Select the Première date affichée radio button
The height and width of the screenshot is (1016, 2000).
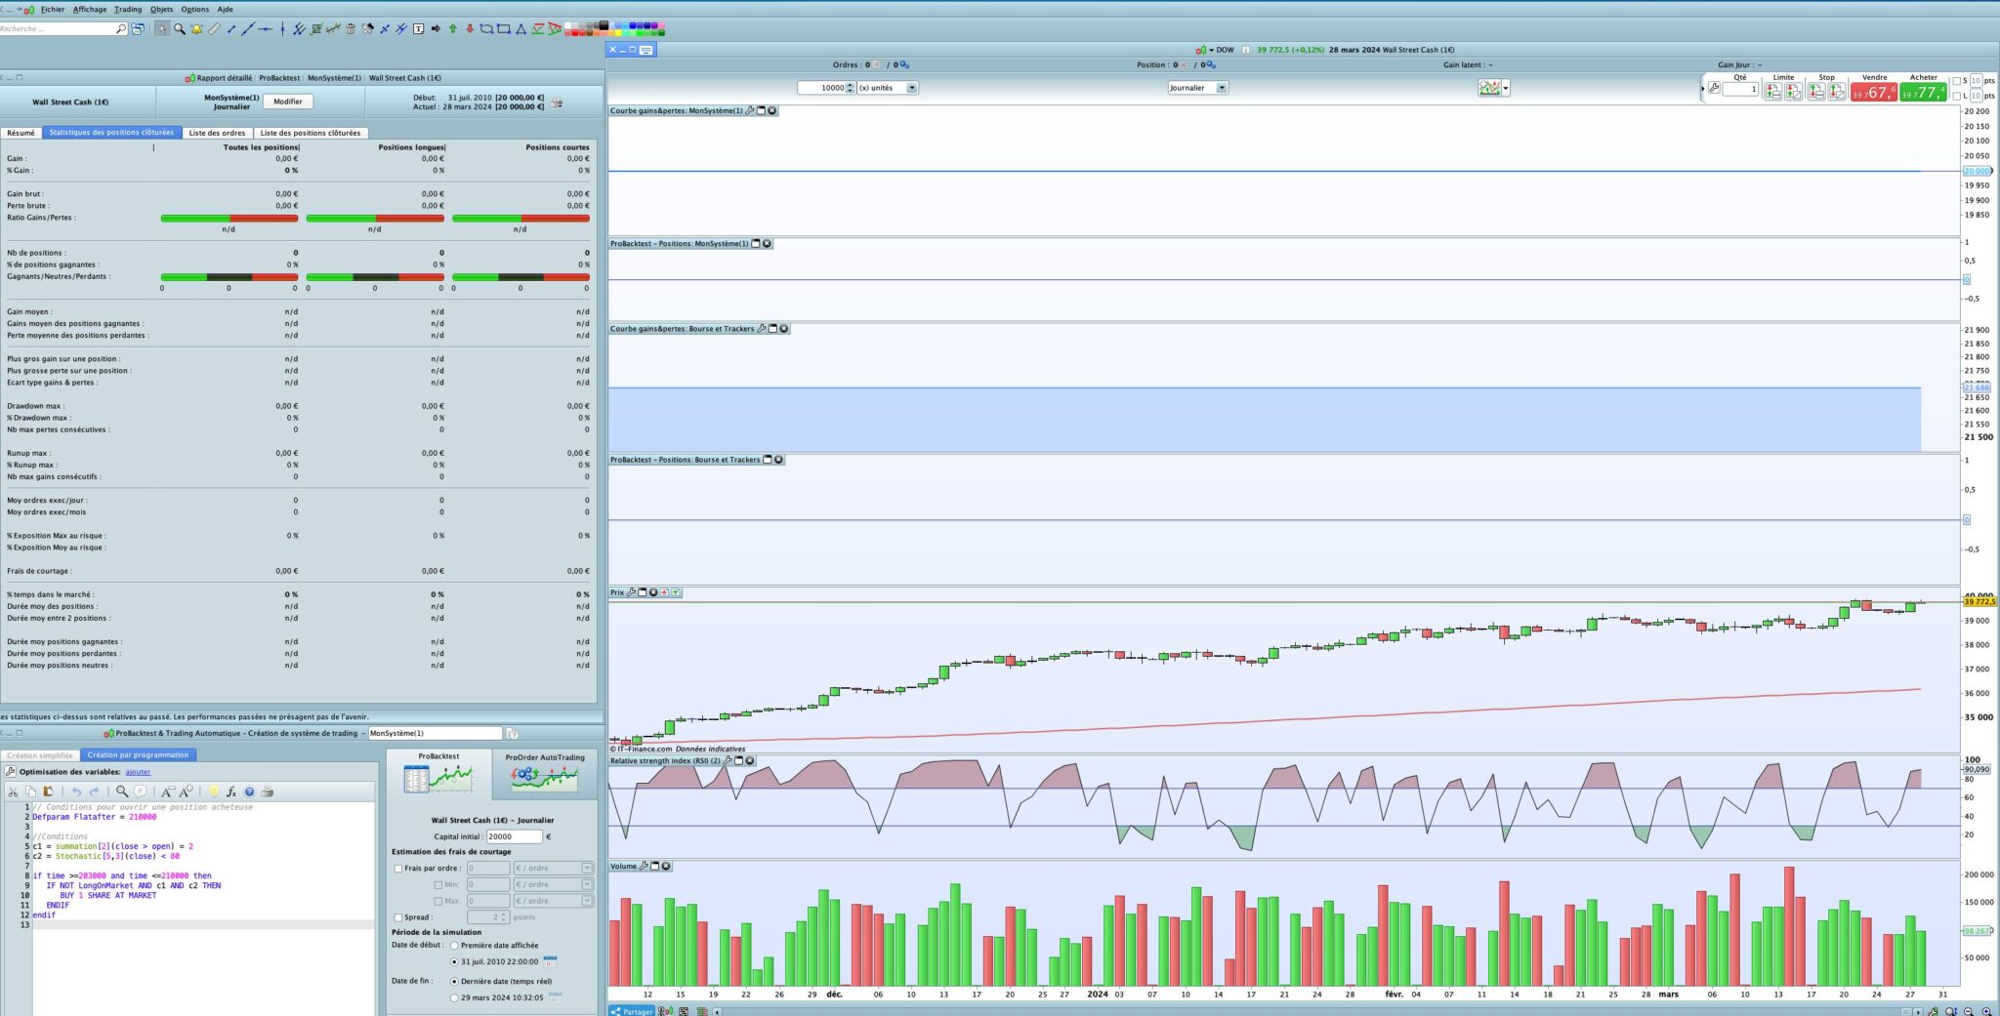(x=454, y=946)
